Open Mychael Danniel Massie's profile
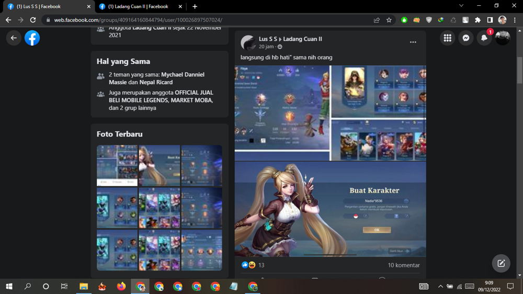Viewport: 523px width, 294px height. (x=156, y=78)
